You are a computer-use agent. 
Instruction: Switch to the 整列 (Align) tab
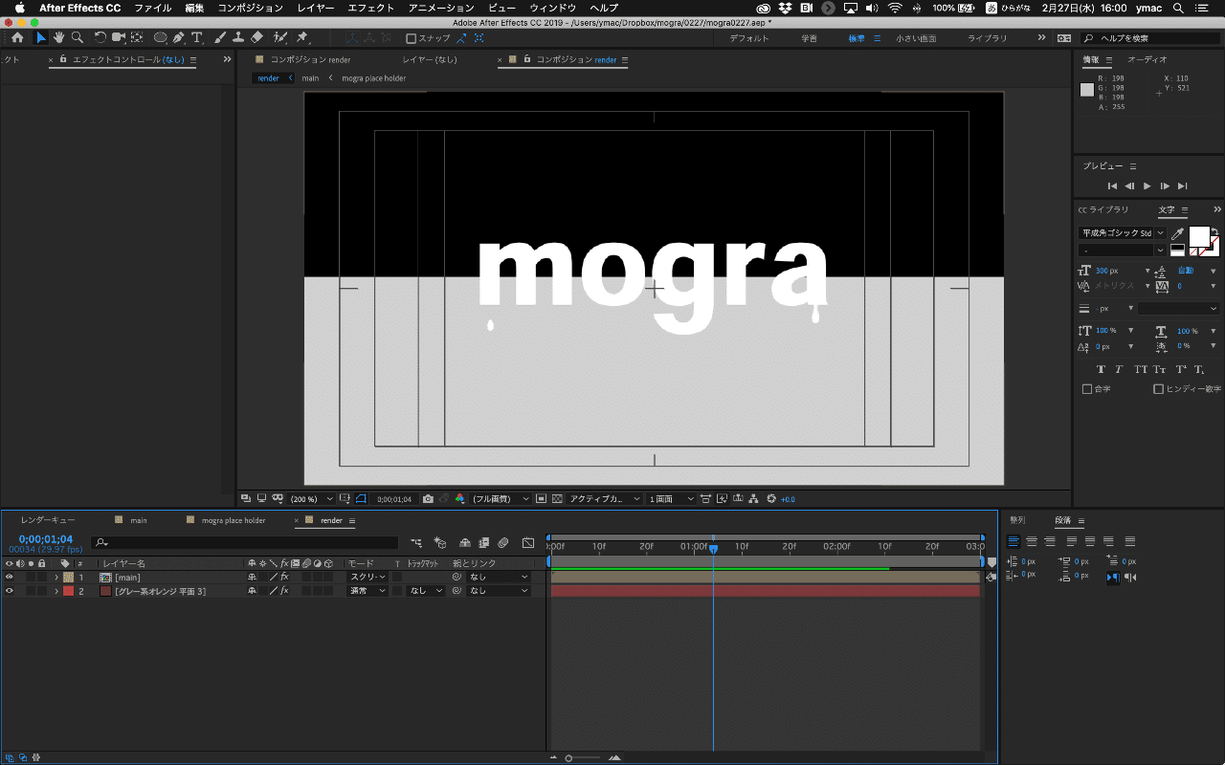pyautogui.click(x=1017, y=520)
